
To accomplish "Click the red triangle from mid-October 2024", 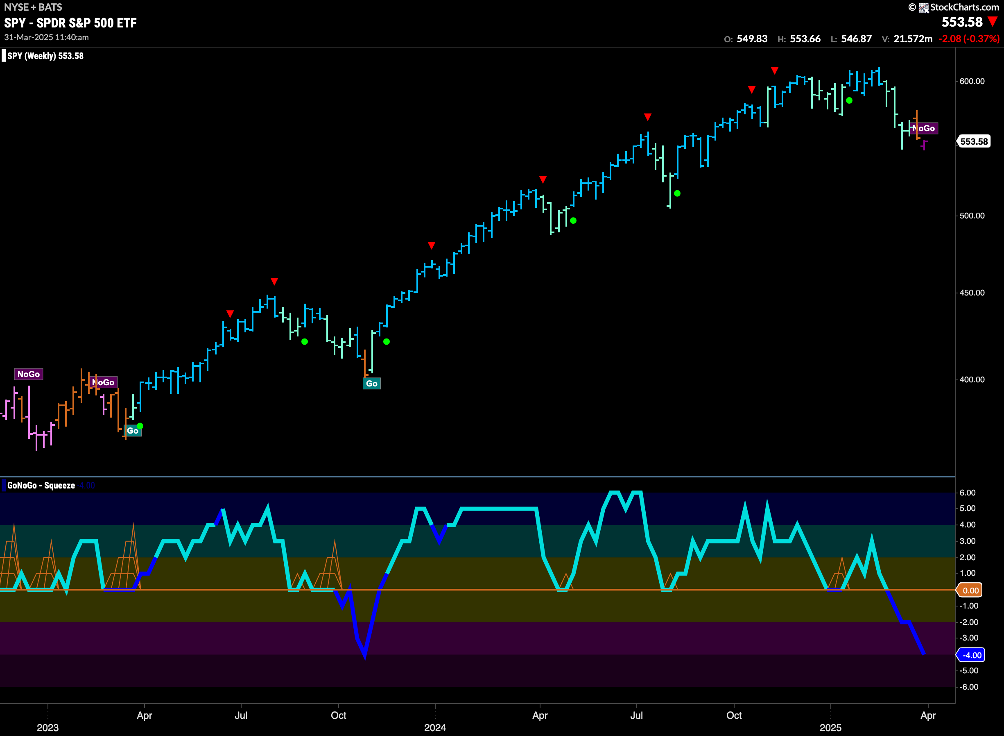I will point(752,90).
